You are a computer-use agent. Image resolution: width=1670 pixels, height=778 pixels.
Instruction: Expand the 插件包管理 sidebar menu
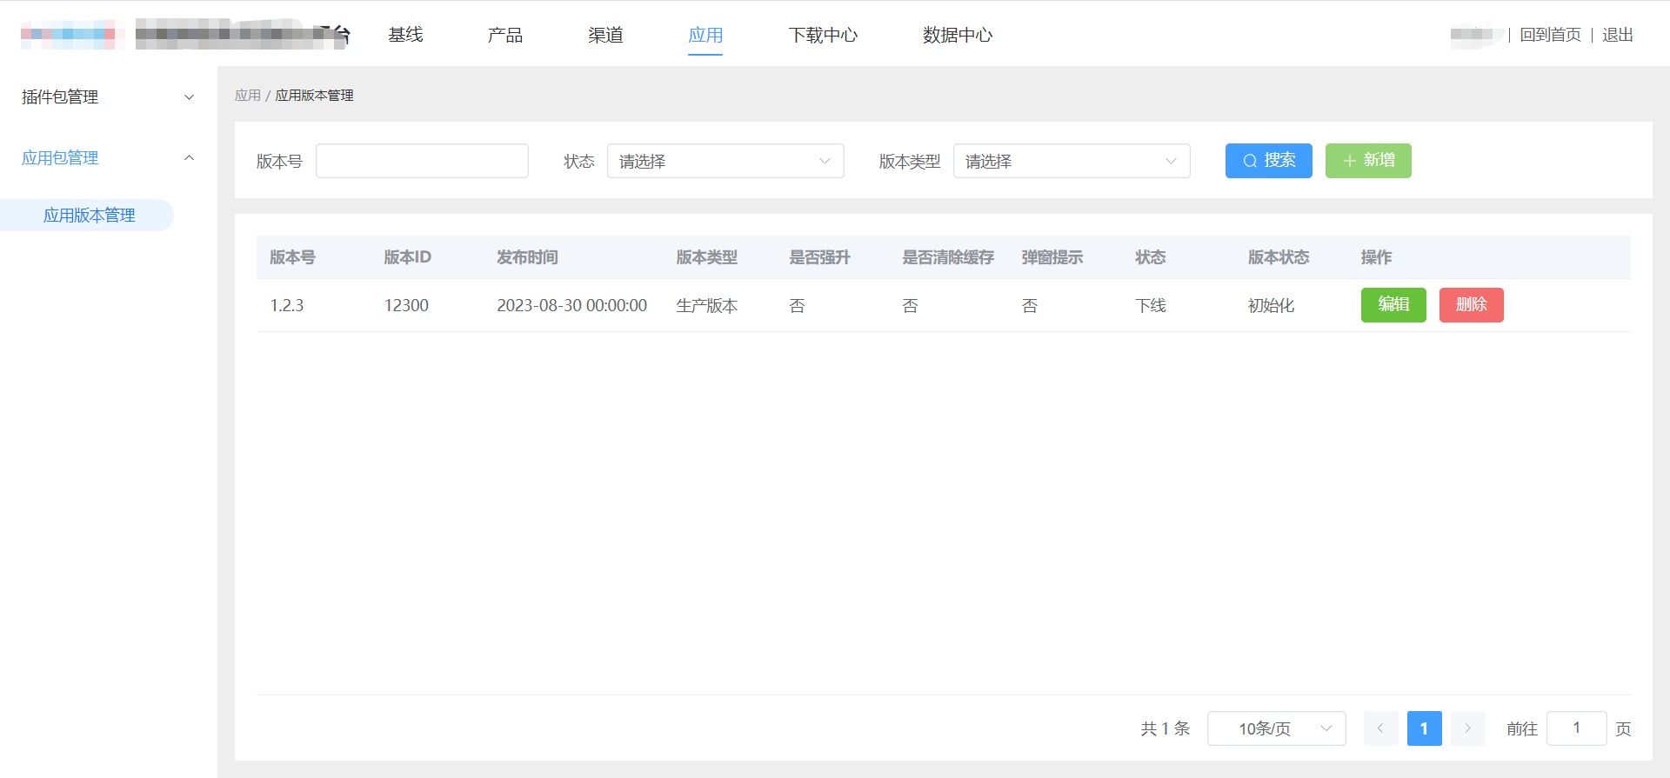click(x=108, y=96)
